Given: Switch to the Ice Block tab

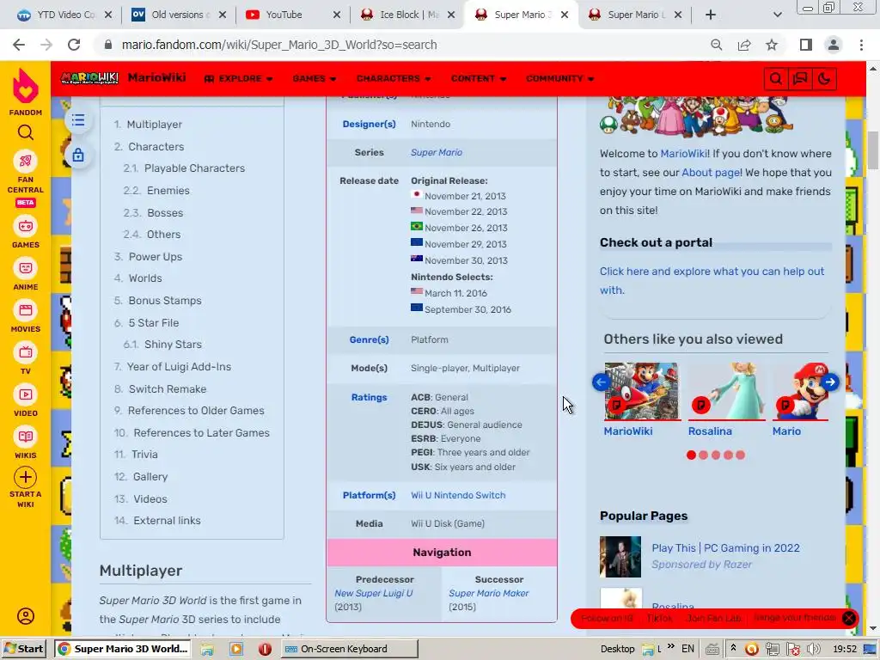Looking at the screenshot, I should pyautogui.click(x=407, y=15).
